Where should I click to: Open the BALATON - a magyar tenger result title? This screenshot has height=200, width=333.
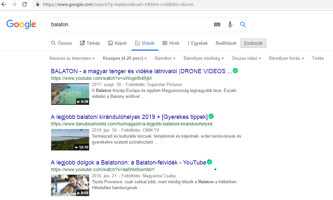(x=142, y=71)
